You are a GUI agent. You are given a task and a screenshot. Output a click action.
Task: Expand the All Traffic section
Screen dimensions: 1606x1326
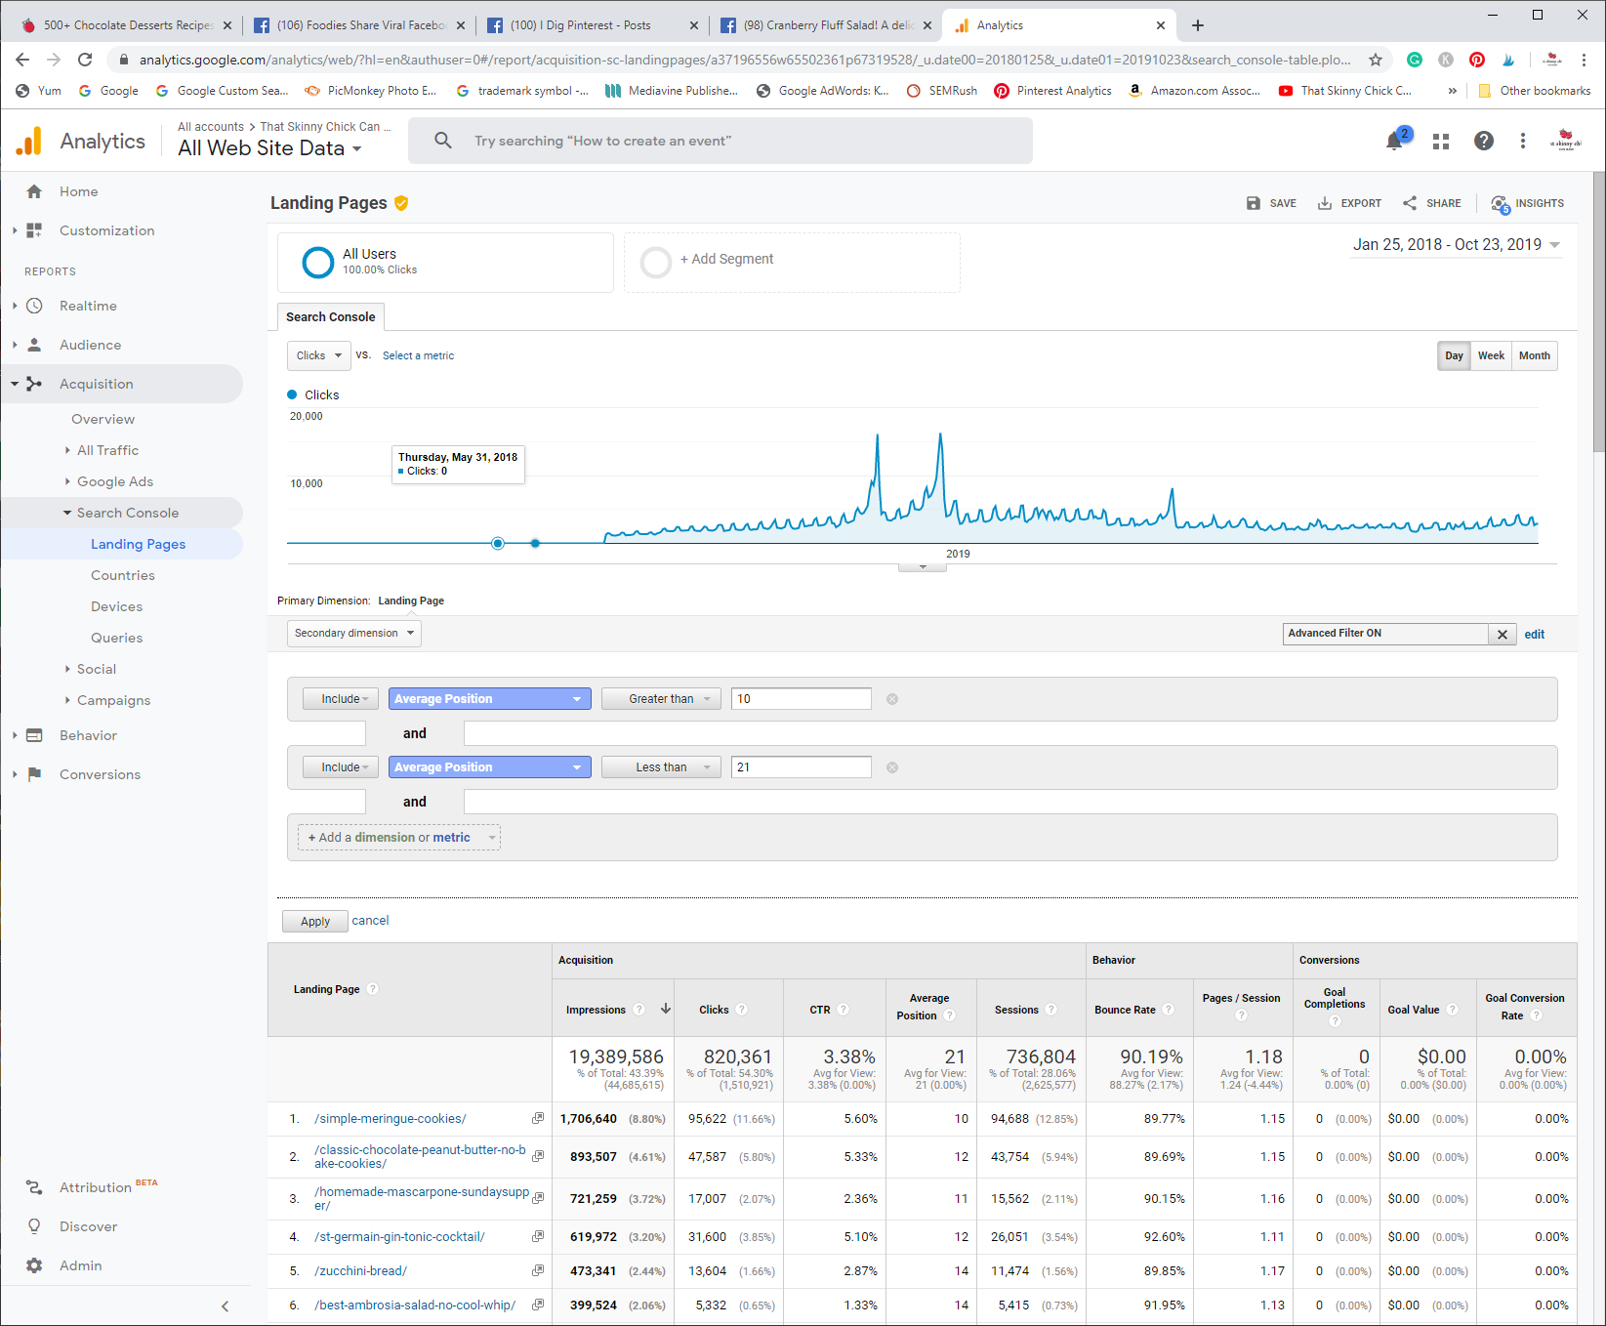(67, 450)
